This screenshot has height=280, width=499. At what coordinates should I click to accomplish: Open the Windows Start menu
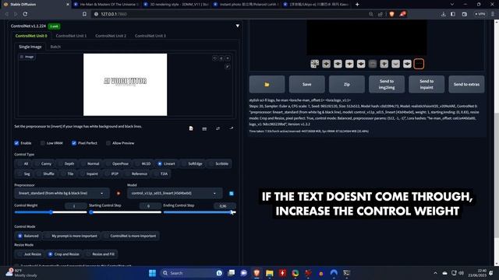pyautogui.click(x=153, y=273)
